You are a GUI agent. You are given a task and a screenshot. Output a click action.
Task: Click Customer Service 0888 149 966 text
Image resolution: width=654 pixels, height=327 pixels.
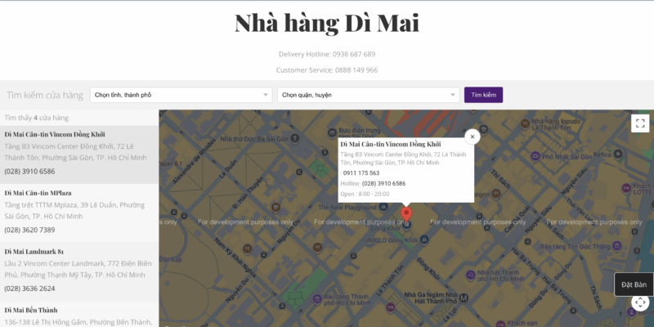327,70
